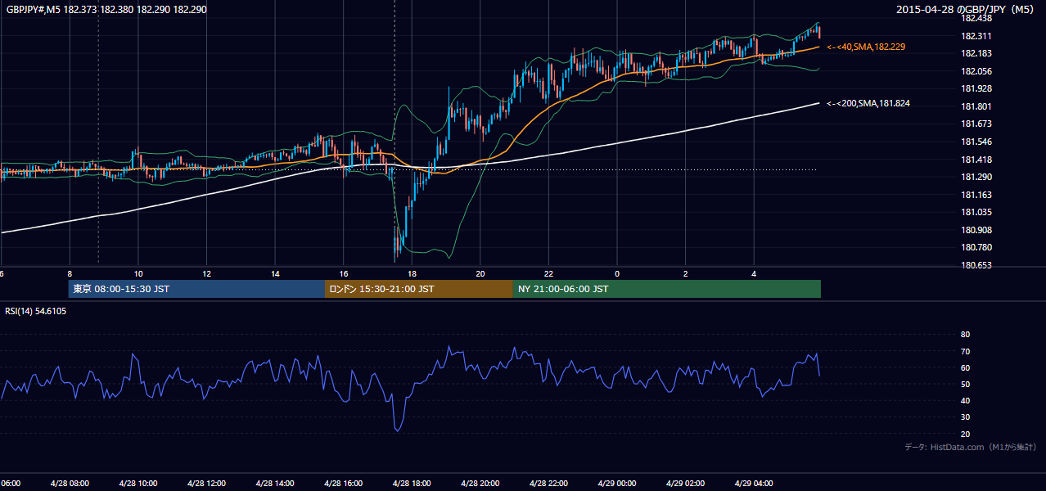
Task: Click the 182.183 price axis value
Action: (976, 53)
